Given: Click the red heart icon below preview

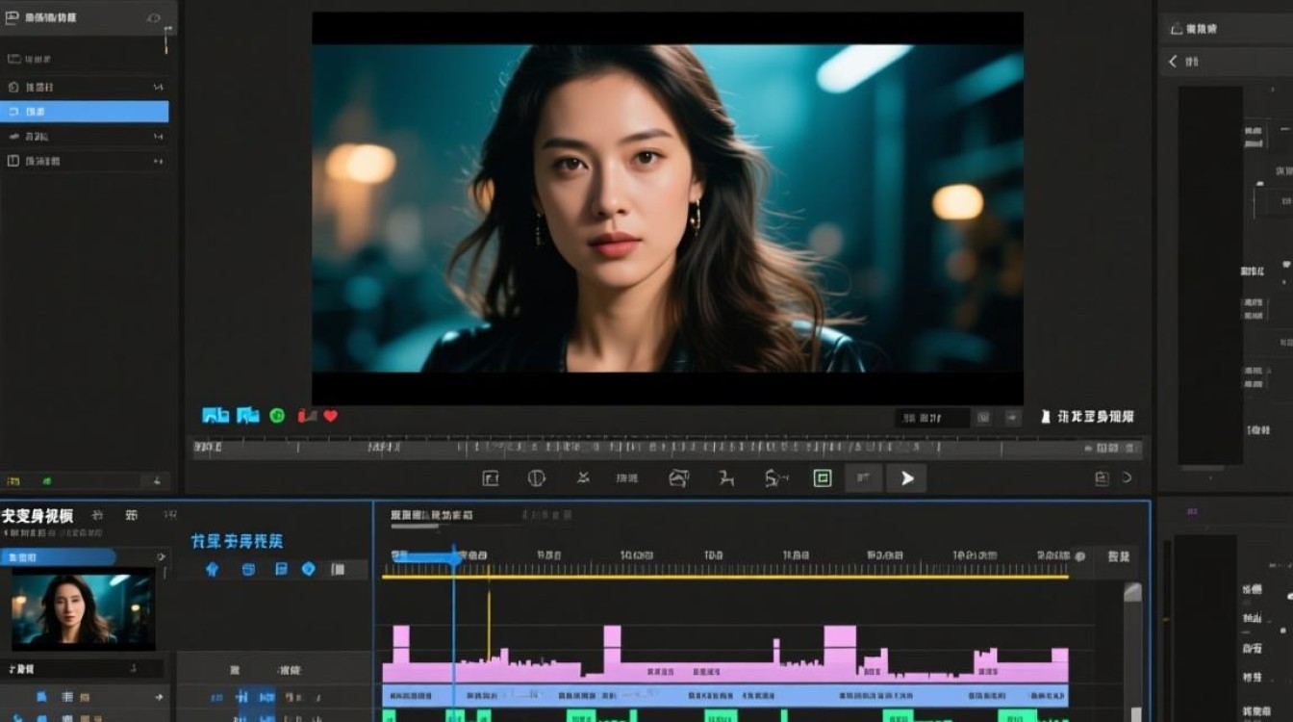Looking at the screenshot, I should point(331,416).
